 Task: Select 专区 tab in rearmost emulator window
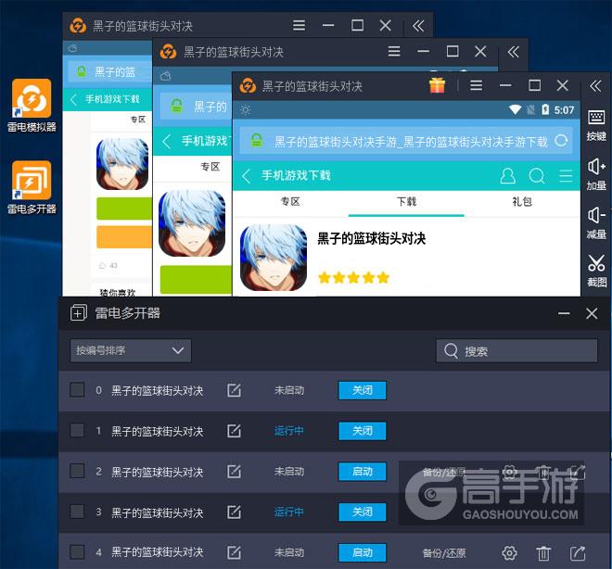click(x=138, y=120)
